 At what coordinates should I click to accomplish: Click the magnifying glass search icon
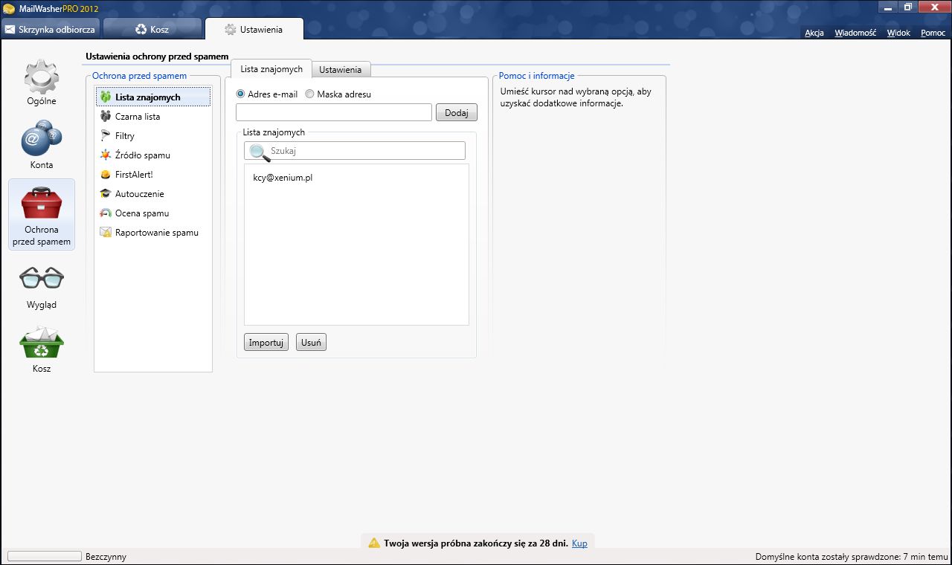pyautogui.click(x=259, y=152)
